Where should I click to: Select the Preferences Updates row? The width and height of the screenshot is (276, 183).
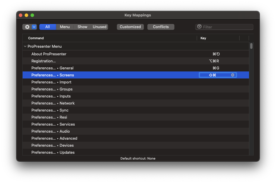click(136, 152)
